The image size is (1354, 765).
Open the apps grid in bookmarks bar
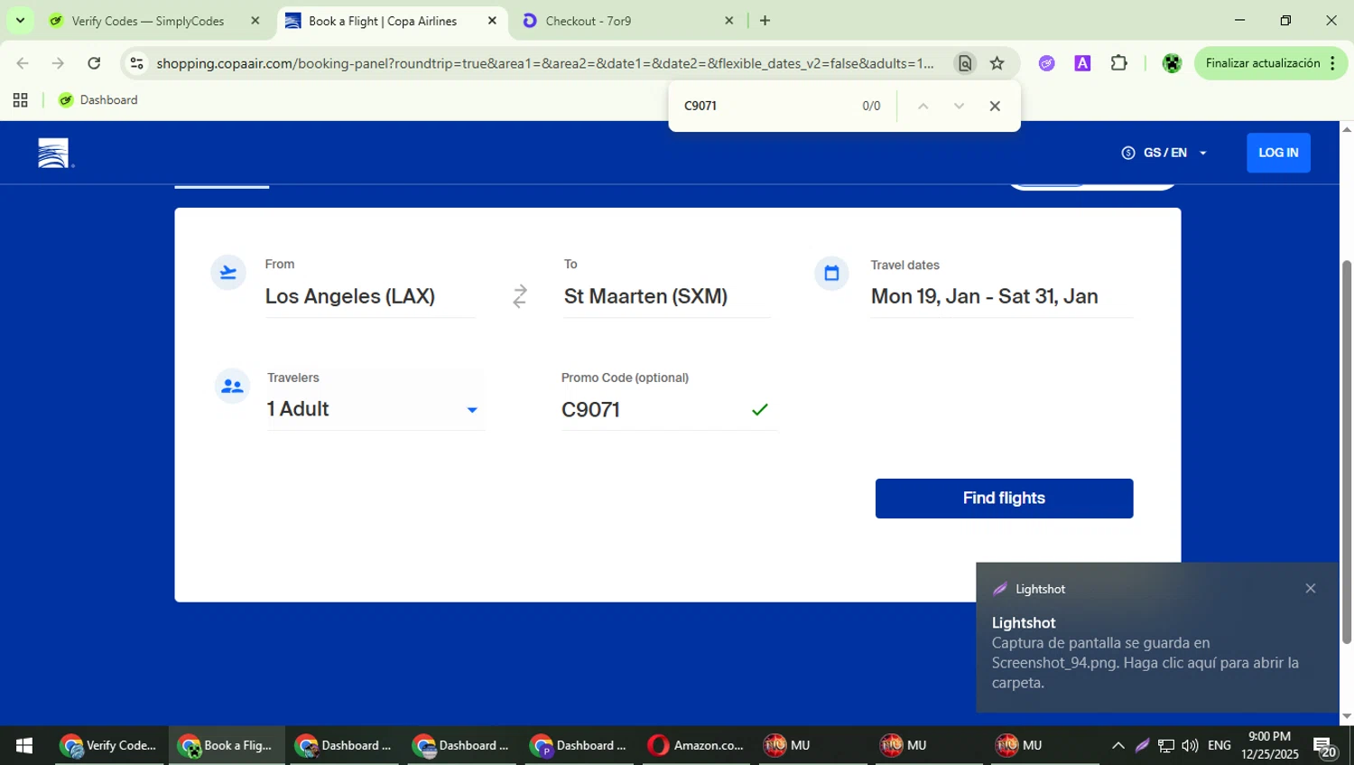[20, 100]
